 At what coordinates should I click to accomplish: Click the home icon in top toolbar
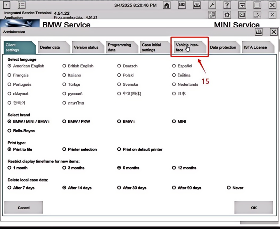point(167,5)
